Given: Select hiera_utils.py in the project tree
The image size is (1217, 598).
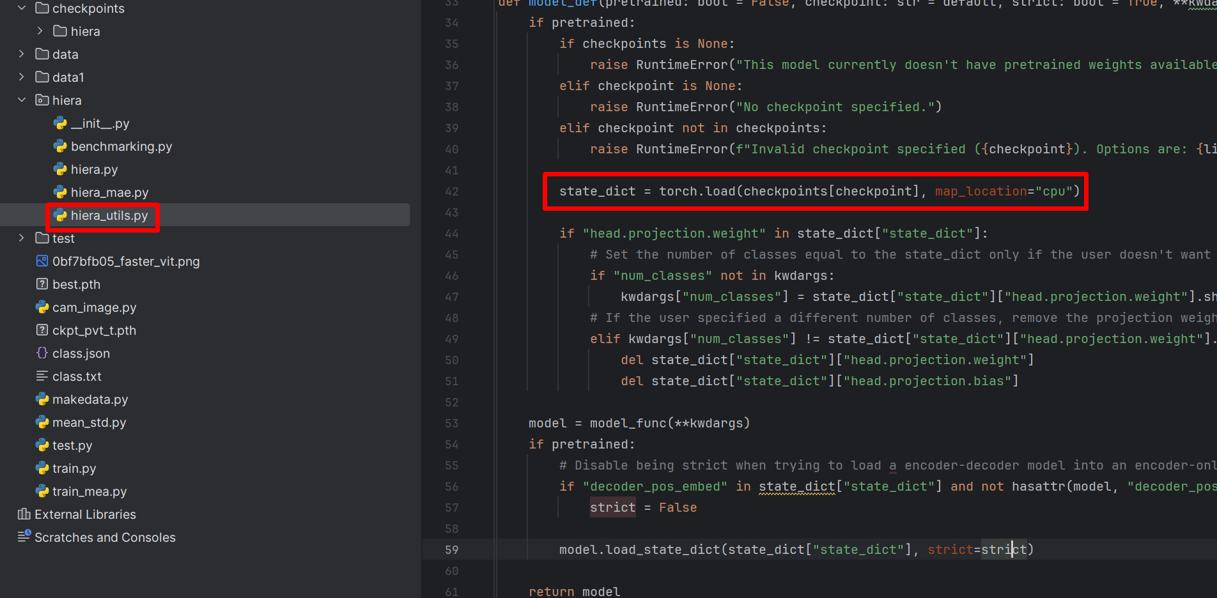Looking at the screenshot, I should (109, 215).
